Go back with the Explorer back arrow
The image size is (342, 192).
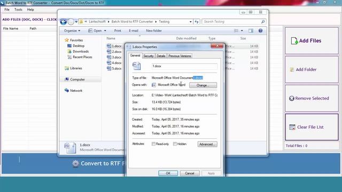[x=64, y=22]
